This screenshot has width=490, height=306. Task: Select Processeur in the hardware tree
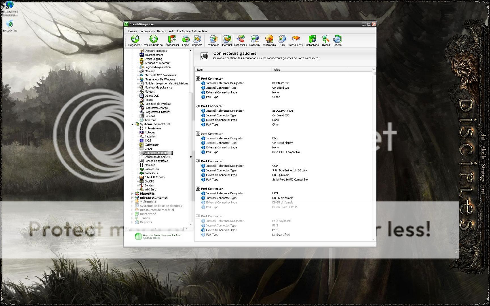[x=151, y=173]
